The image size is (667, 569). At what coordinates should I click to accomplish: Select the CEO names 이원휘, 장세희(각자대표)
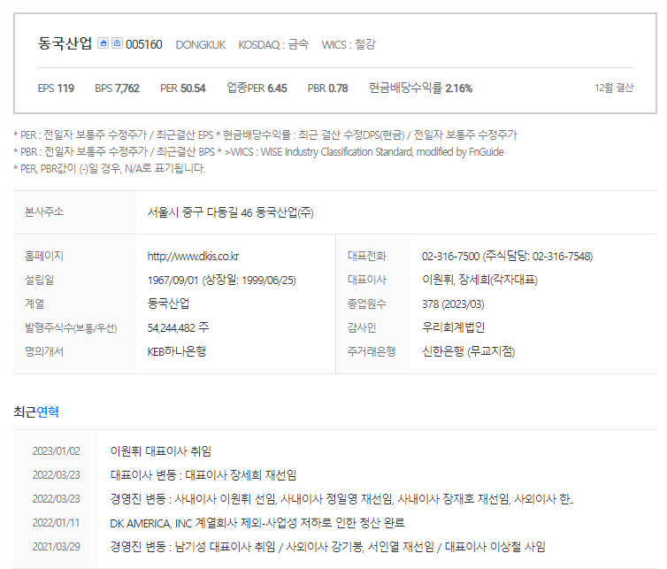tap(479, 280)
